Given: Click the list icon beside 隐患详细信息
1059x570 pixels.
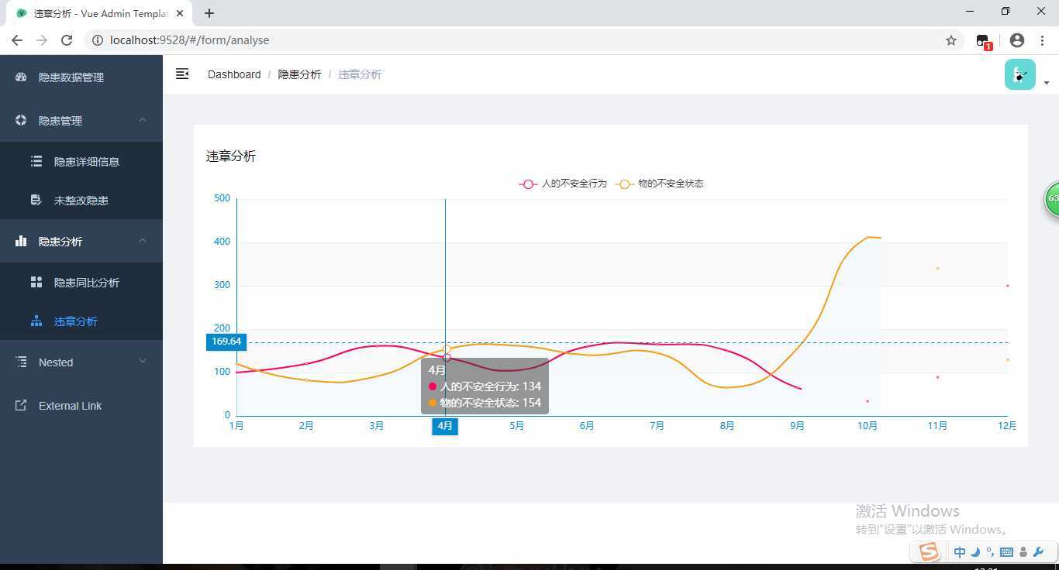Looking at the screenshot, I should click(36, 161).
